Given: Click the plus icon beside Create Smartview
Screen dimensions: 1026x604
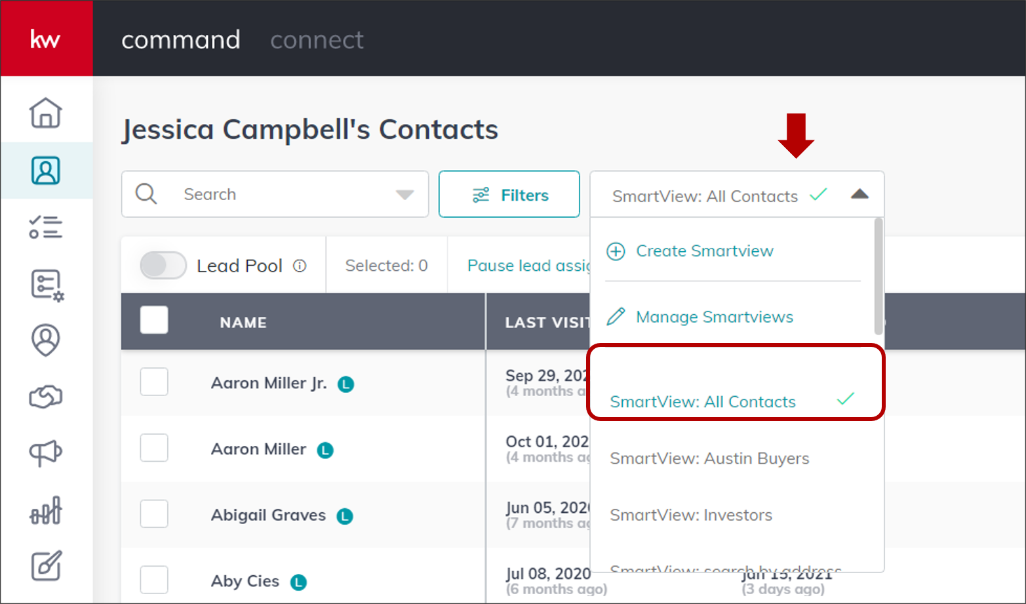Looking at the screenshot, I should [616, 251].
